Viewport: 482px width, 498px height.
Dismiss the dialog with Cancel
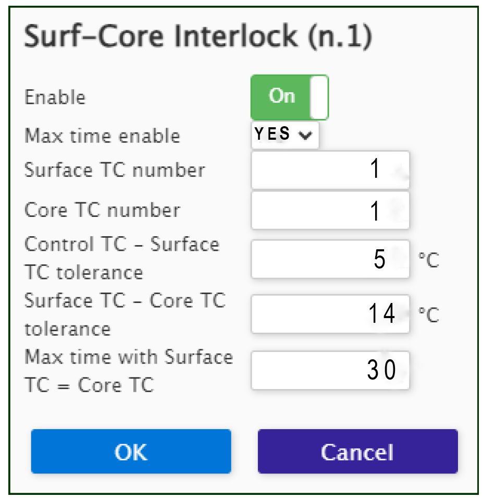pyautogui.click(x=357, y=451)
